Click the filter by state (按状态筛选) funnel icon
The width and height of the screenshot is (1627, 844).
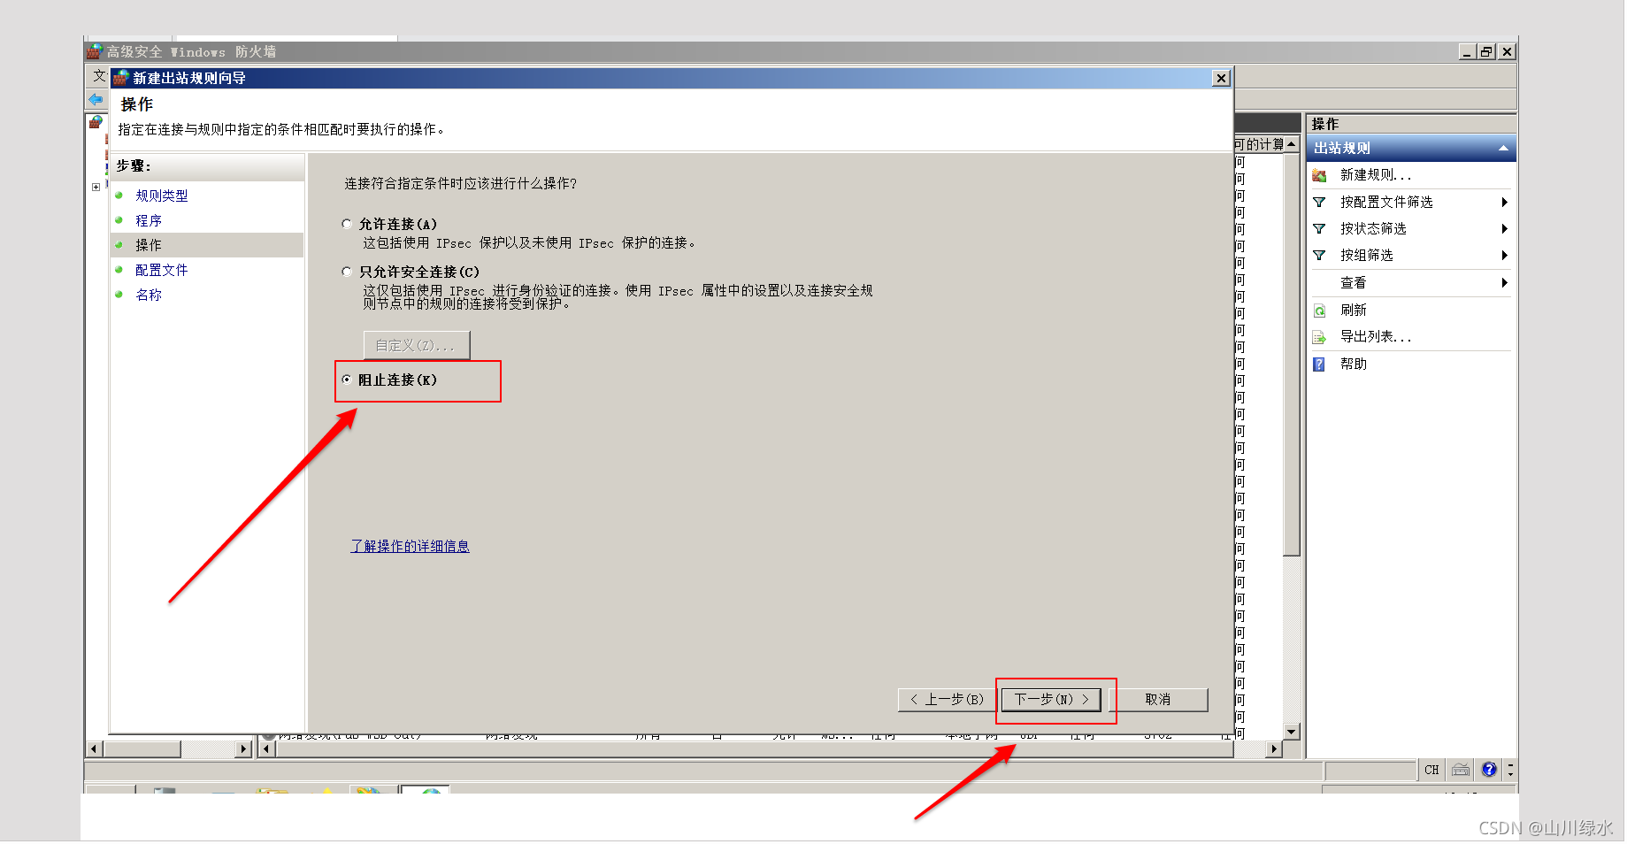point(1319,229)
